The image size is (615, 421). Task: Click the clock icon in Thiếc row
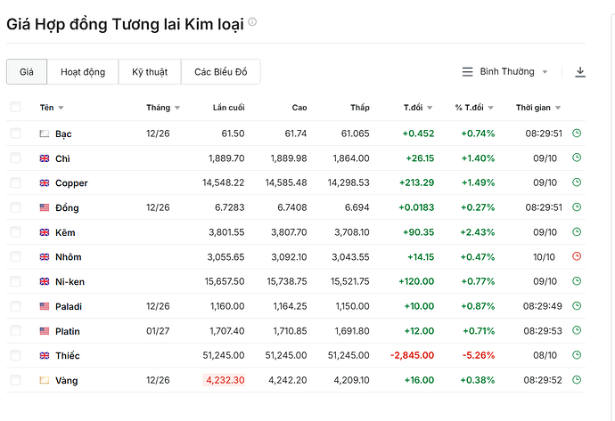pyautogui.click(x=577, y=355)
